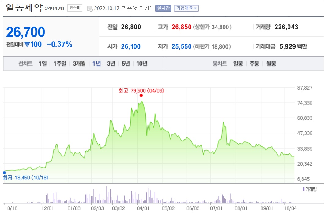324x213 pixels.
Task: Switch to the 3개월 chart range
Action: click(x=79, y=64)
